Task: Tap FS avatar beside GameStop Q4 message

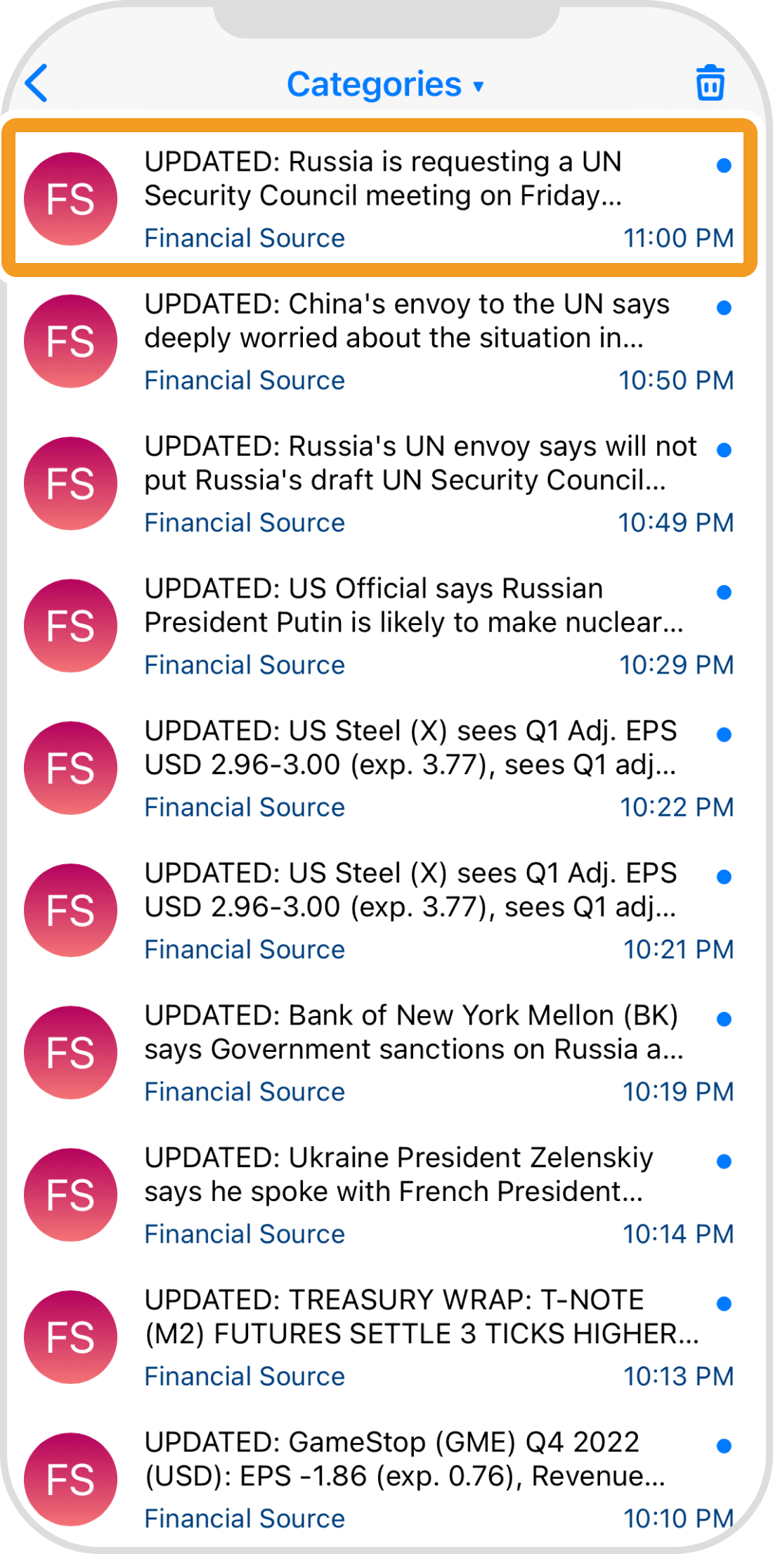Action: coord(70,1479)
